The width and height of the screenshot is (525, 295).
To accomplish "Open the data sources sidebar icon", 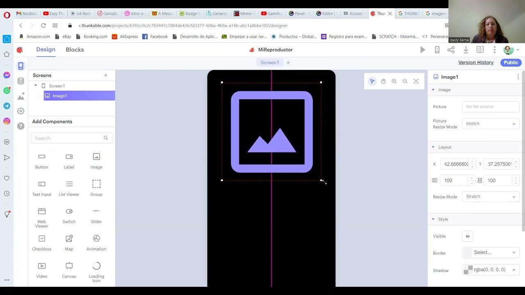I will click(x=21, y=81).
